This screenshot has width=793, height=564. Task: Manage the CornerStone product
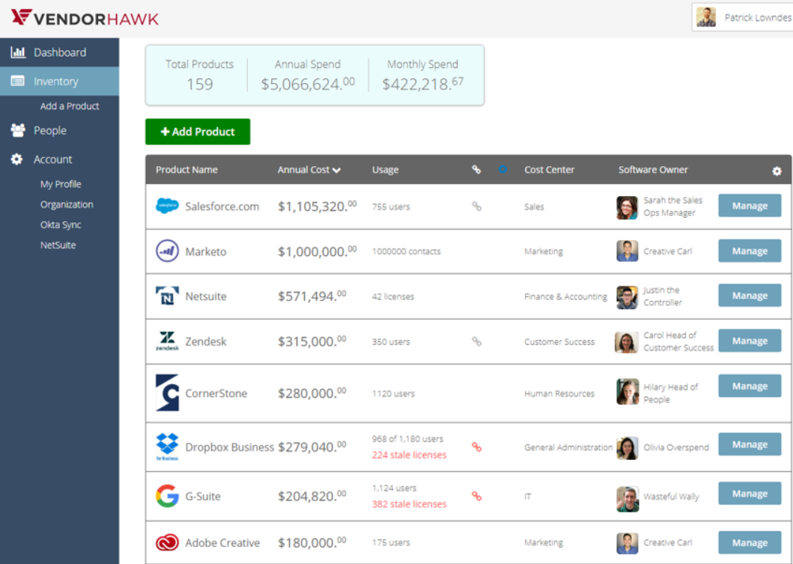pos(750,386)
